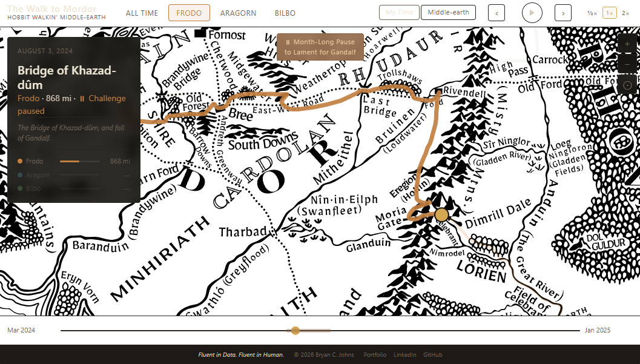640x364 pixels.
Task: Click the "868 mi" value in Frodo row
Action: pos(120,161)
